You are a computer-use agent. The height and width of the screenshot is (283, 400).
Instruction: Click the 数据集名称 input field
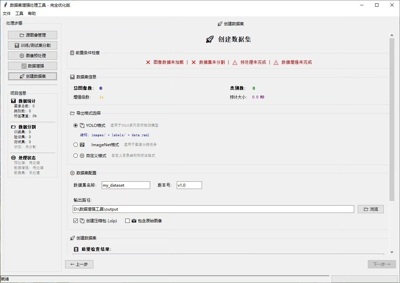pos(126,185)
